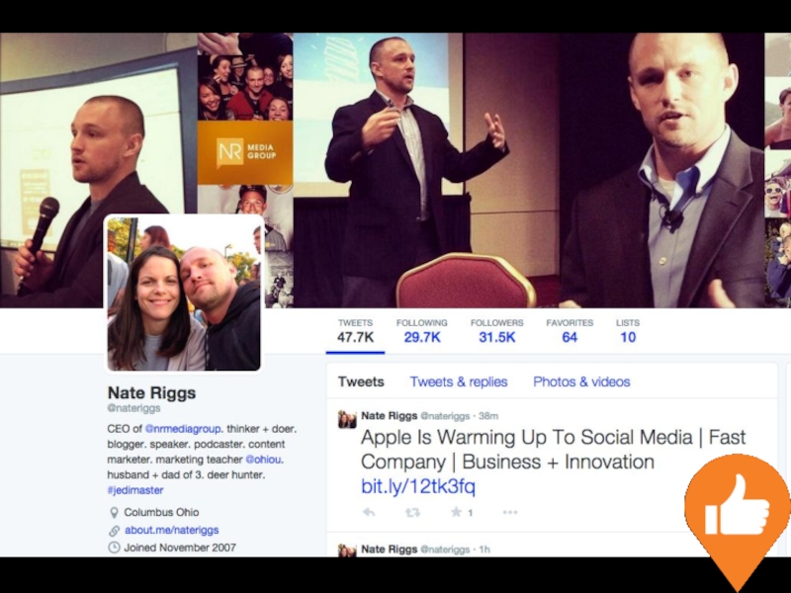Click the NR Media Group logo tile
791x593 pixels.
click(x=245, y=152)
